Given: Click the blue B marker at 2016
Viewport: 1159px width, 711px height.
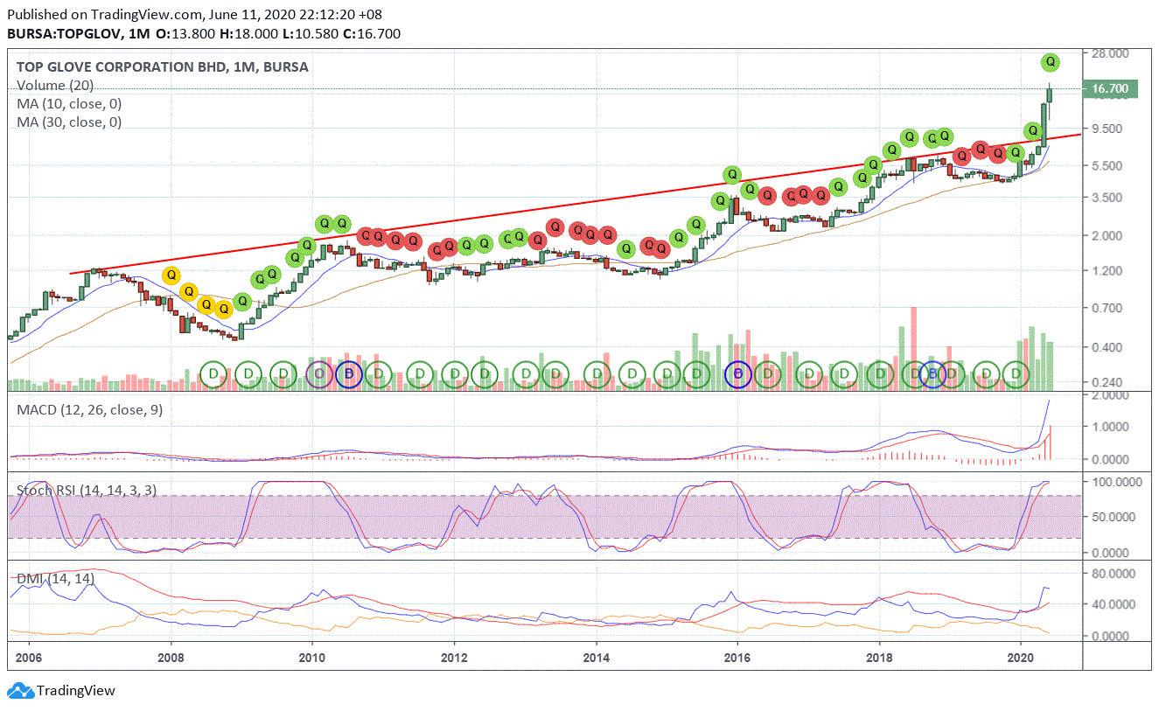Looking at the screenshot, I should coord(738,374).
